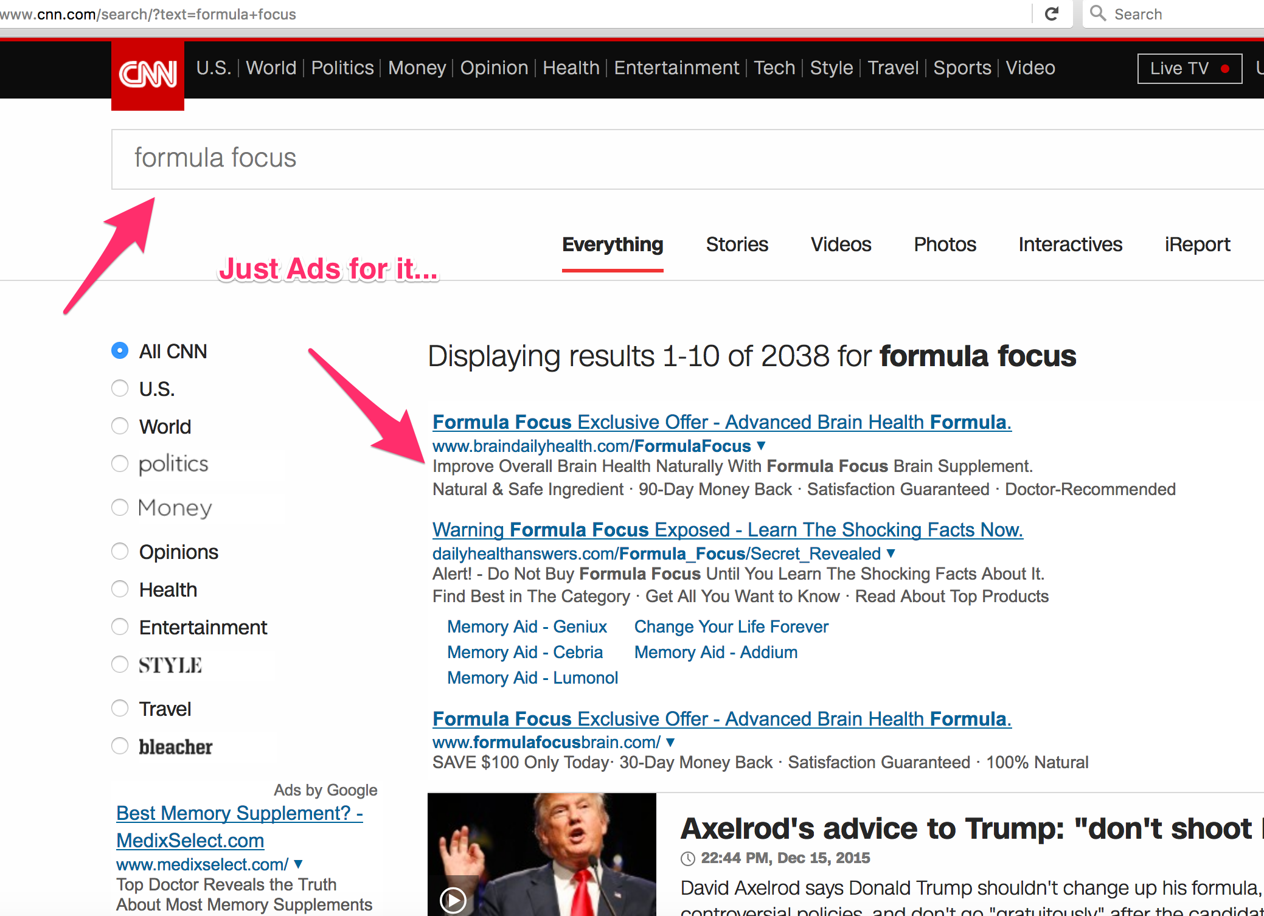1264x916 pixels.
Task: Click the browser search magnifier icon
Action: (x=1097, y=13)
